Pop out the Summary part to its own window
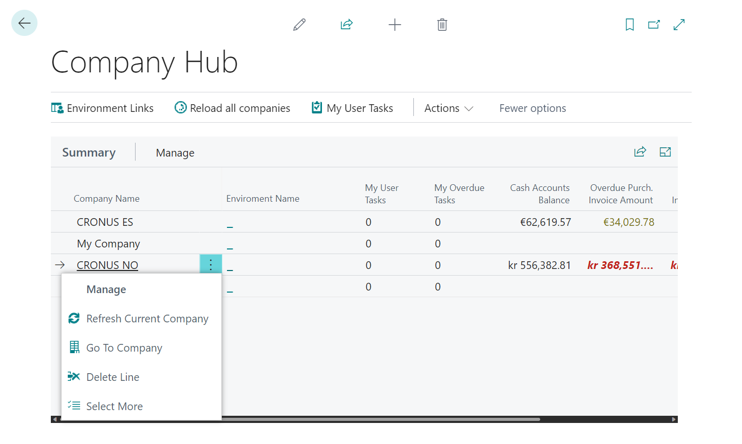This screenshot has width=742, height=444. (x=665, y=152)
